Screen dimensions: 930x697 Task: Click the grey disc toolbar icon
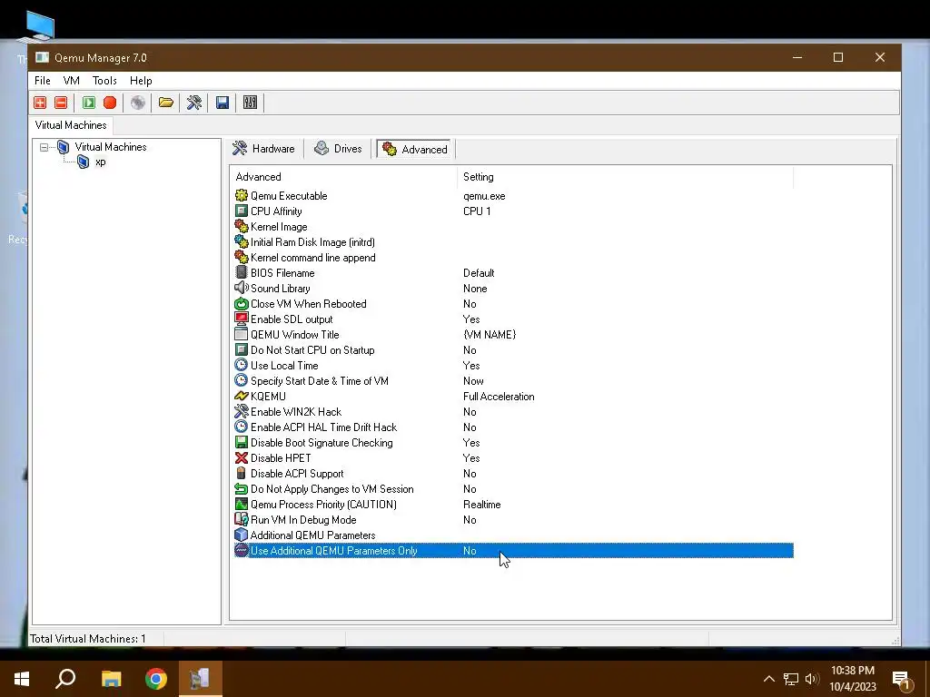click(x=138, y=103)
